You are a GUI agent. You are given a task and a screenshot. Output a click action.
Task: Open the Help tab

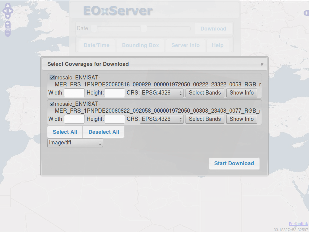218,45
